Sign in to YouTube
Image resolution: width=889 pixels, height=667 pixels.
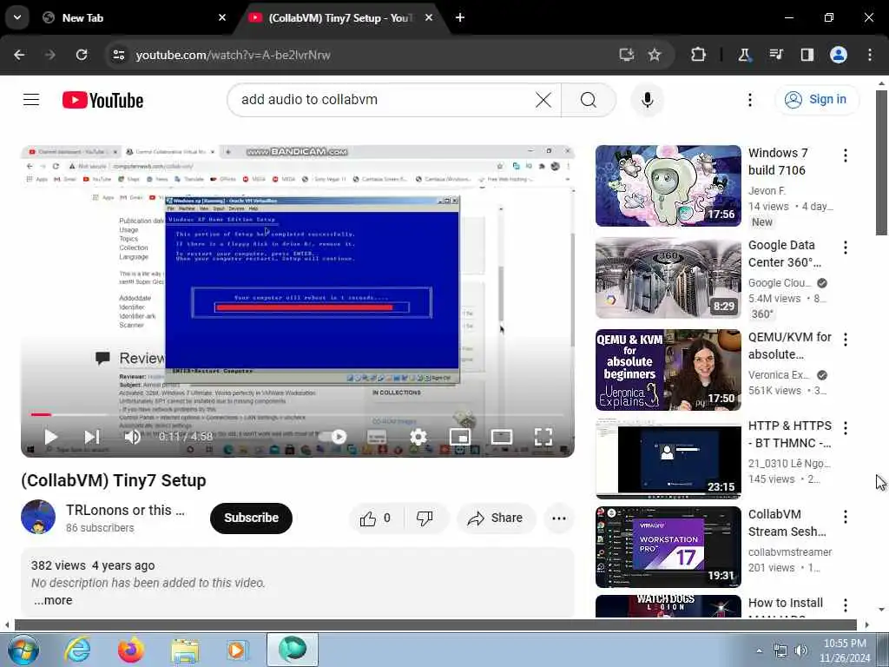(x=817, y=99)
